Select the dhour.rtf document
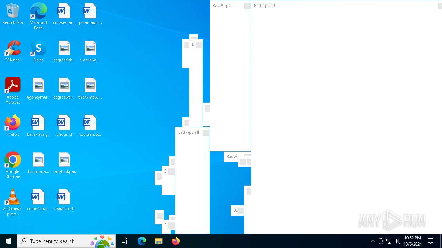This screenshot has width=442, height=248. (x=64, y=126)
